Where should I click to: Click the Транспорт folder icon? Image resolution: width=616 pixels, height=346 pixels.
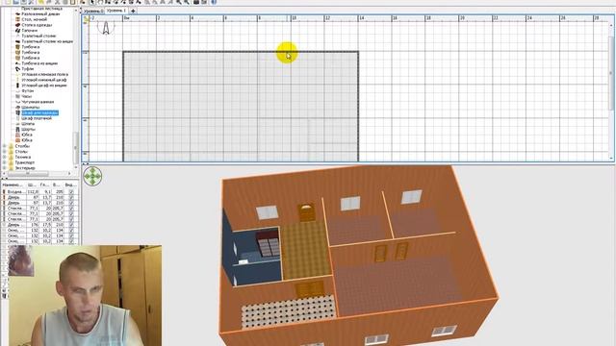tap(11, 162)
